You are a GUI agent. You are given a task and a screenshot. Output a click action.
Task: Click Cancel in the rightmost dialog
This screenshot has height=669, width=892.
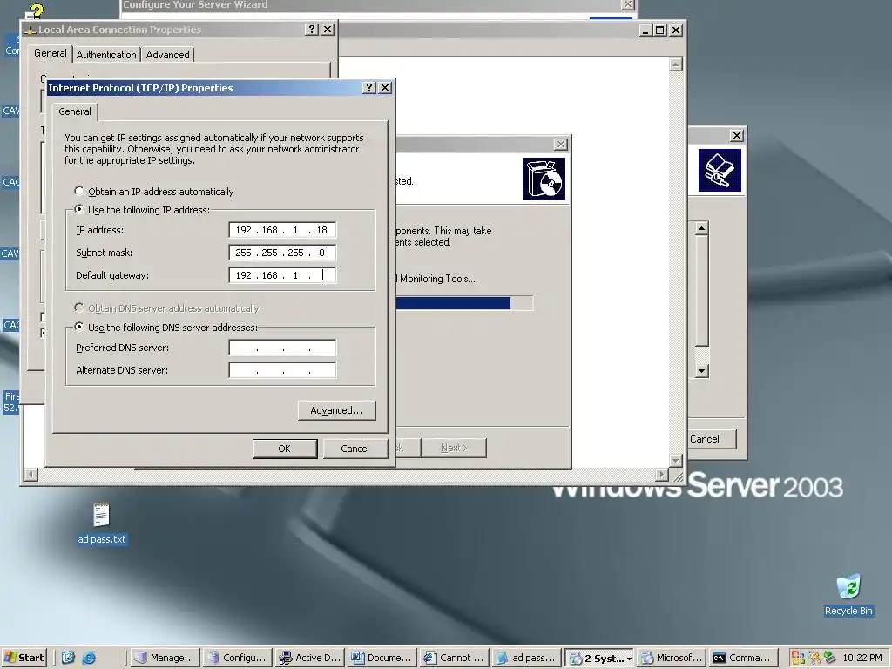coord(712,439)
